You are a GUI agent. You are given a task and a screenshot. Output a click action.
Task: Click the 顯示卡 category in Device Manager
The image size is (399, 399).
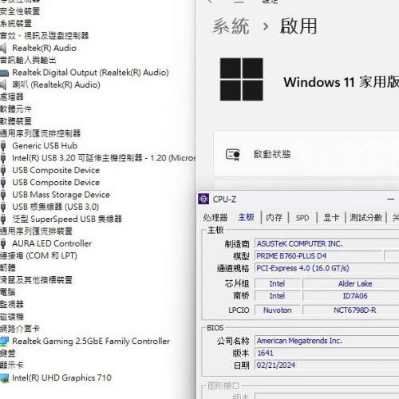coord(12,365)
